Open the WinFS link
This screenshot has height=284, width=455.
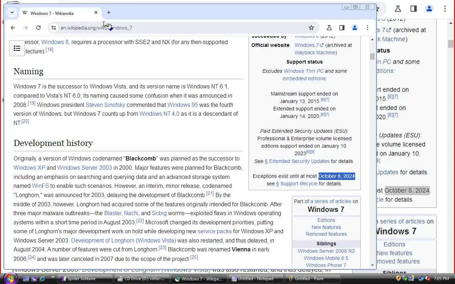point(40,186)
